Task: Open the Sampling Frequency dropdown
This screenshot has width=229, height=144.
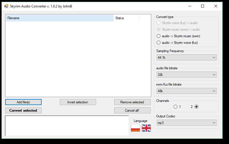Action: (186, 58)
